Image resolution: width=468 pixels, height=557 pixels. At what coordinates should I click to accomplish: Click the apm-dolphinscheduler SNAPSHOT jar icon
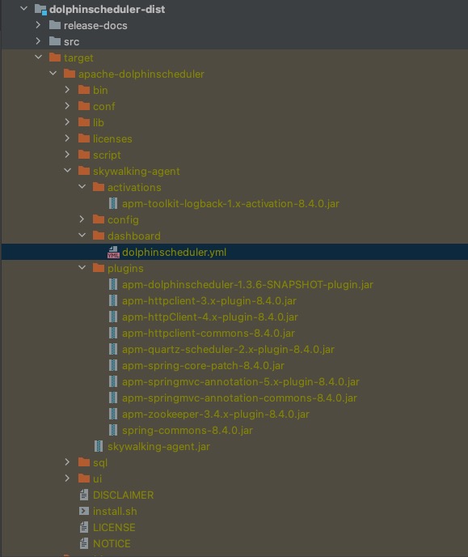(x=113, y=284)
